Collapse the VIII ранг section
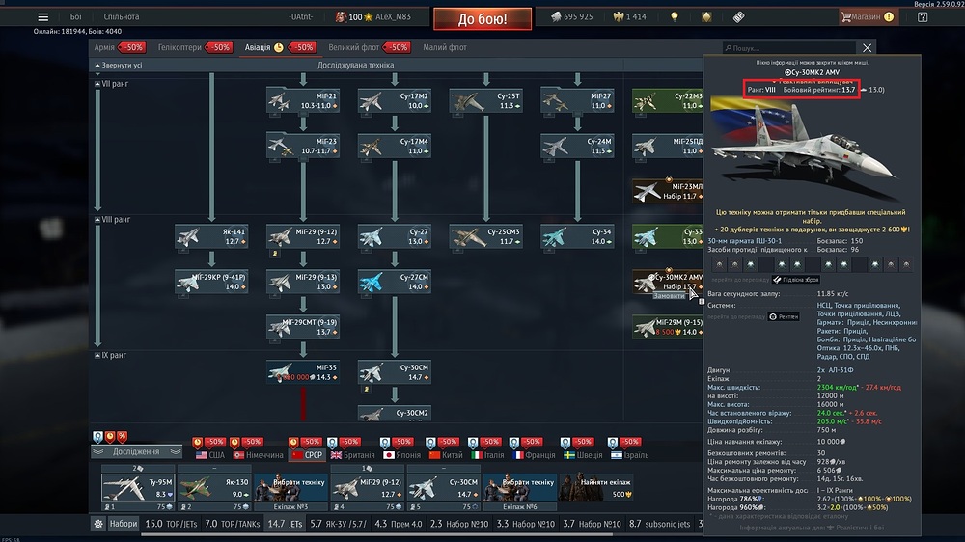Image resolution: width=965 pixels, height=542 pixels. pyautogui.click(x=97, y=220)
